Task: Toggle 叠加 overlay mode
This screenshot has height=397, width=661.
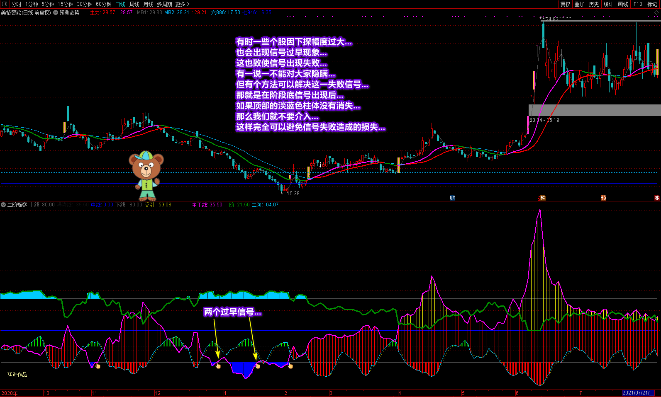Action: point(579,4)
